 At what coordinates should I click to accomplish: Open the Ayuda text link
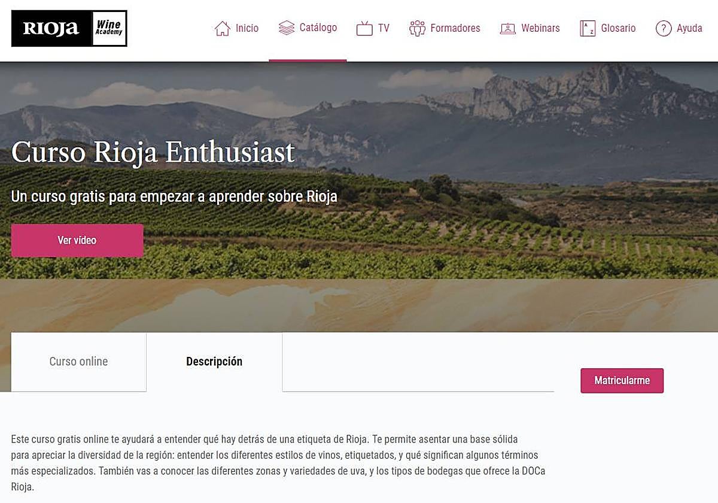pyautogui.click(x=689, y=28)
